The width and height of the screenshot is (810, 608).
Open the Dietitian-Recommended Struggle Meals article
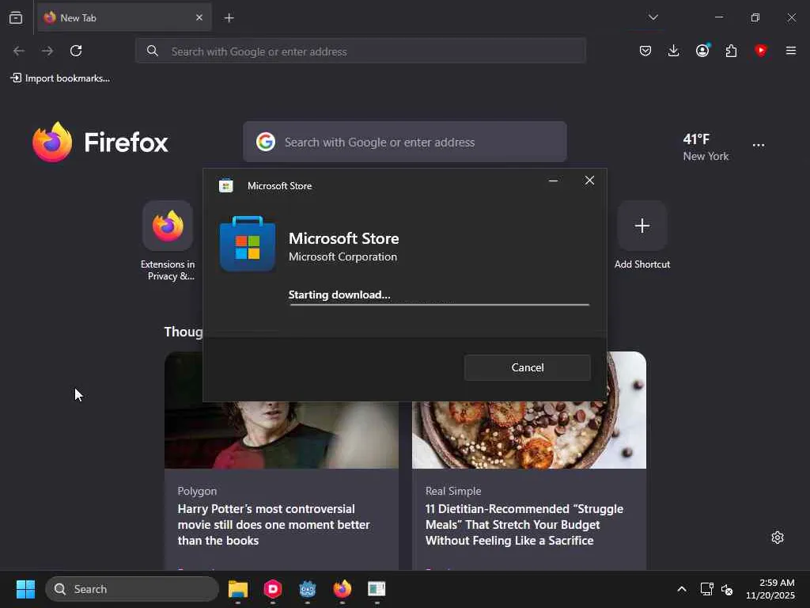click(x=524, y=525)
